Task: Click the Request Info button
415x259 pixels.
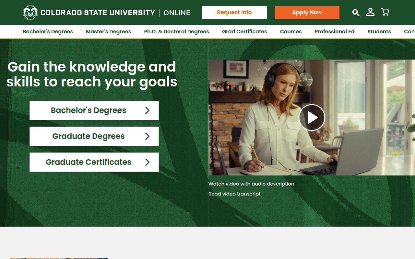Action: (x=234, y=13)
